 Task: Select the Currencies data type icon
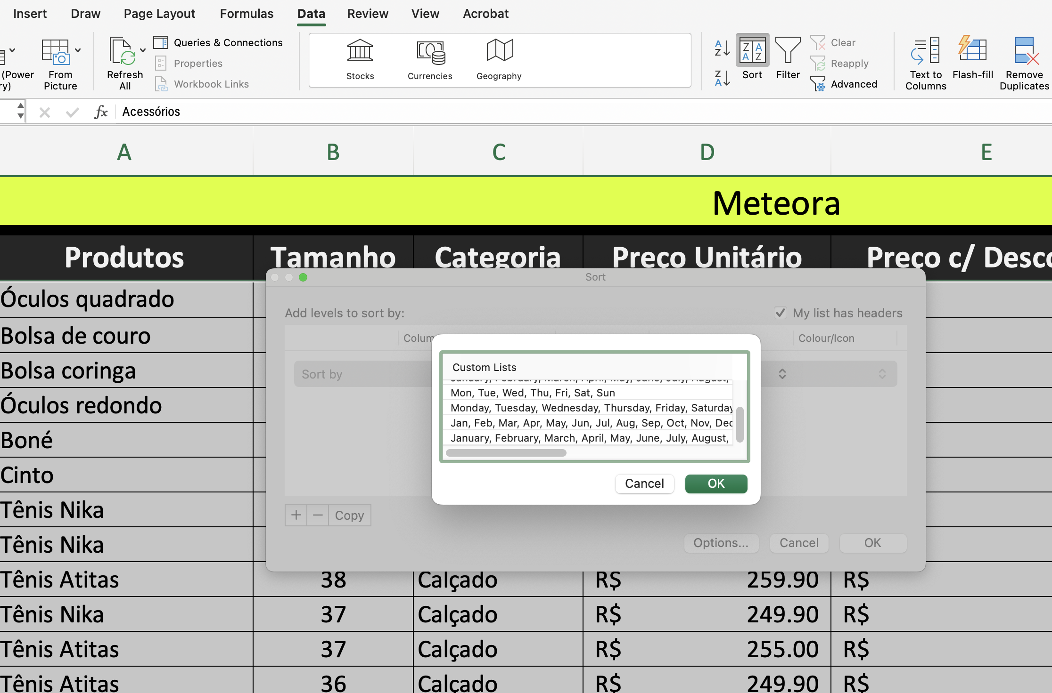(430, 52)
